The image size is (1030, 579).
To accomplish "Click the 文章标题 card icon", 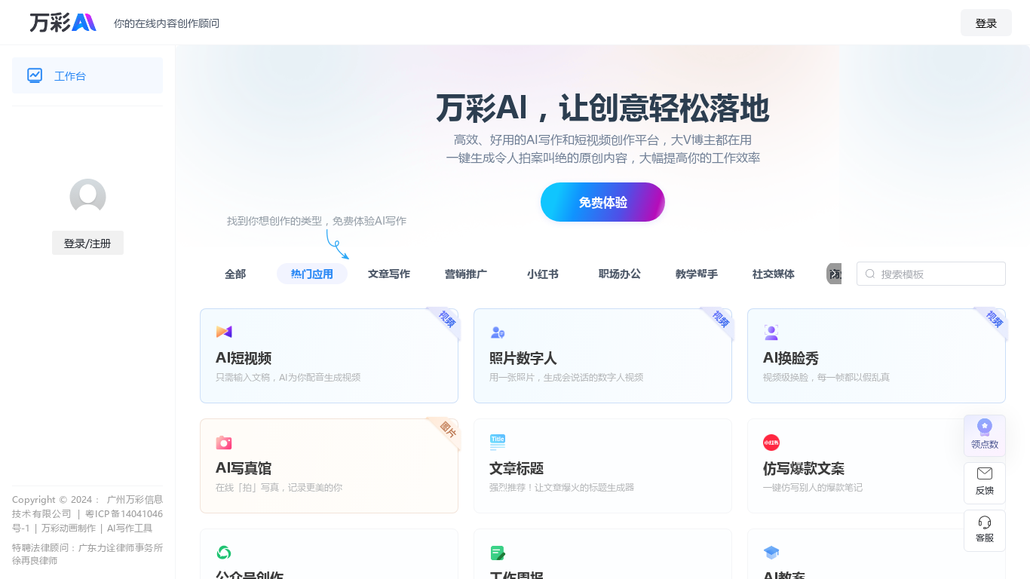I will click(498, 443).
